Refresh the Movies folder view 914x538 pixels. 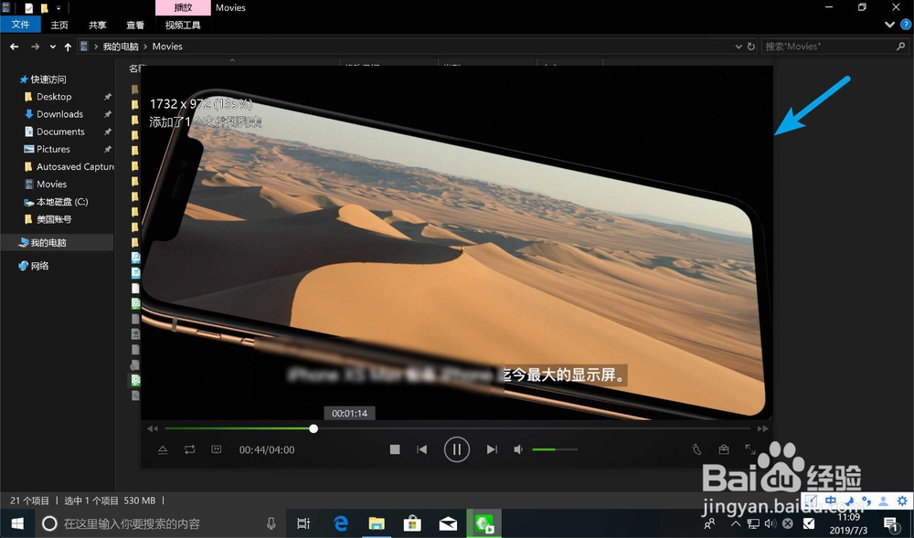[751, 47]
